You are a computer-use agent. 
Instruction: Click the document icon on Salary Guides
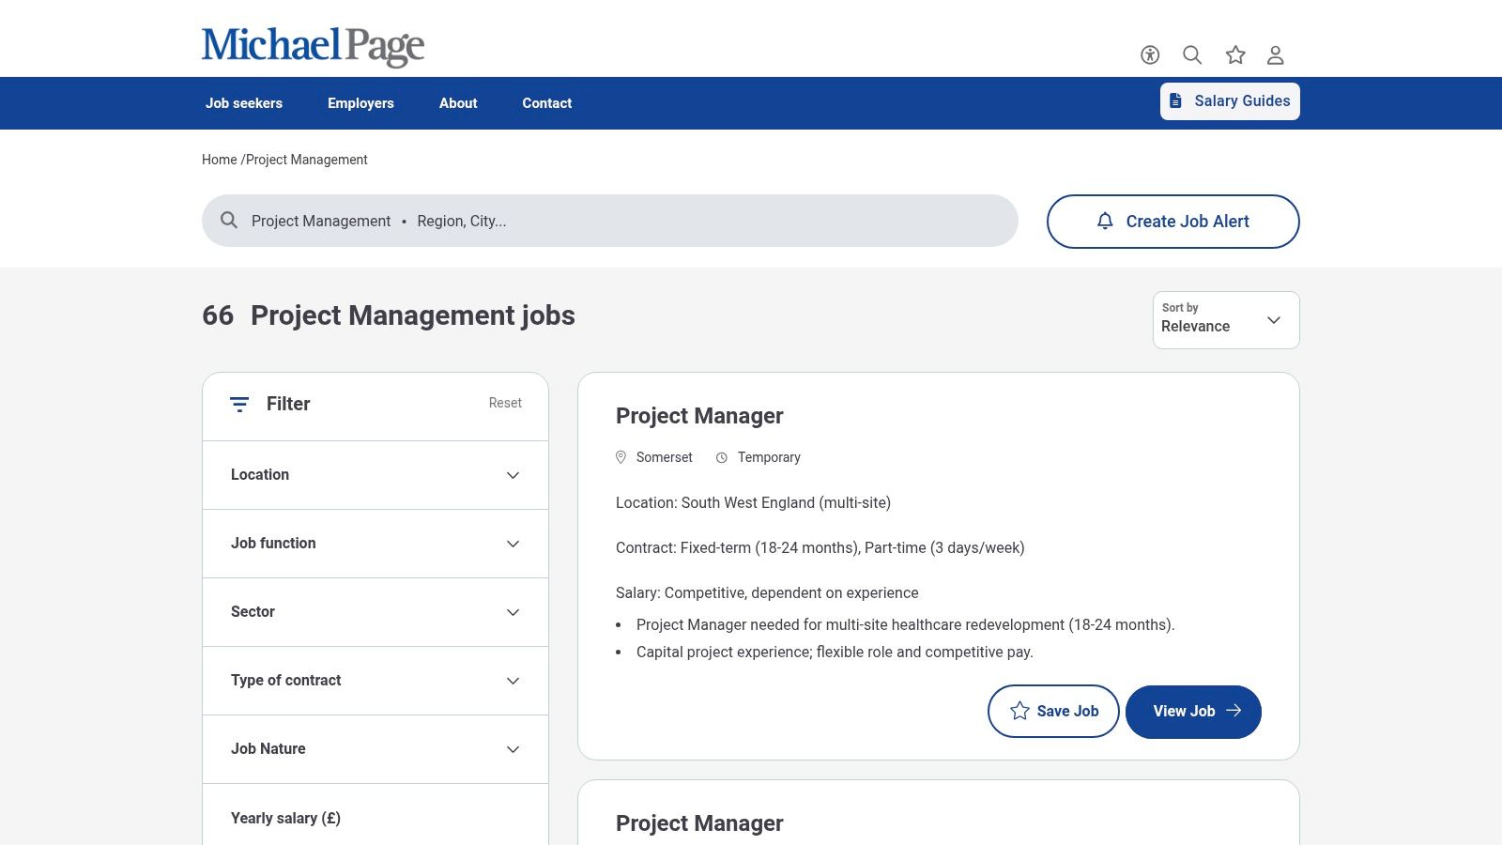click(x=1176, y=100)
